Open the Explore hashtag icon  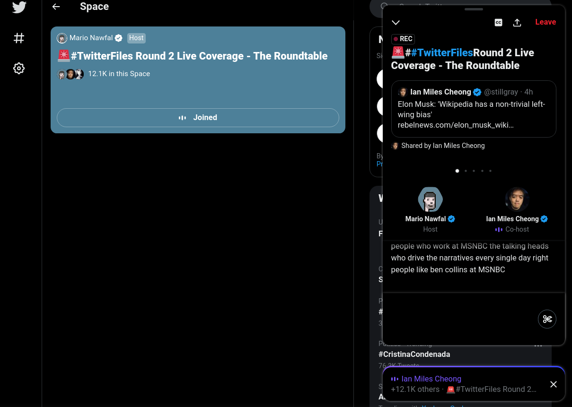point(19,38)
